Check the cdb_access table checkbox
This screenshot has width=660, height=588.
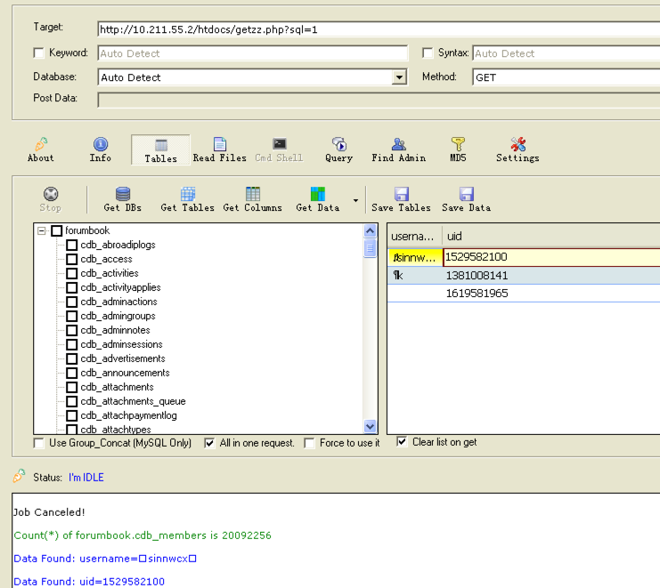pyautogui.click(x=72, y=260)
